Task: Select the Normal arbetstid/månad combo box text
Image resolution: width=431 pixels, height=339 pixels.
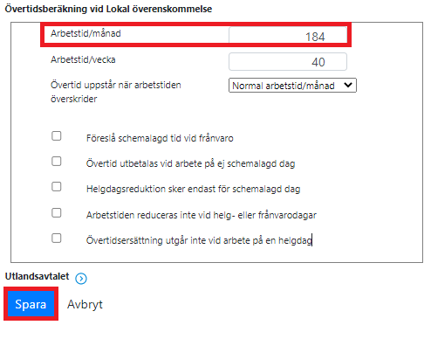Action: point(292,86)
